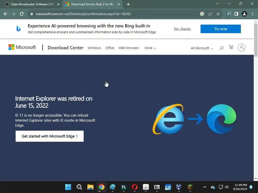The width and height of the screenshot is (258, 193).
Task: Click the page's vertical scrollbar thumb
Action: (256, 40)
